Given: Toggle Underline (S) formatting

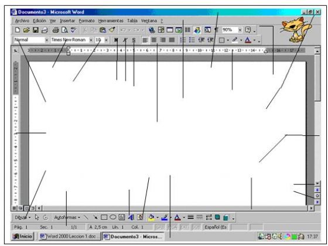Looking at the screenshot, I should click(134, 40).
